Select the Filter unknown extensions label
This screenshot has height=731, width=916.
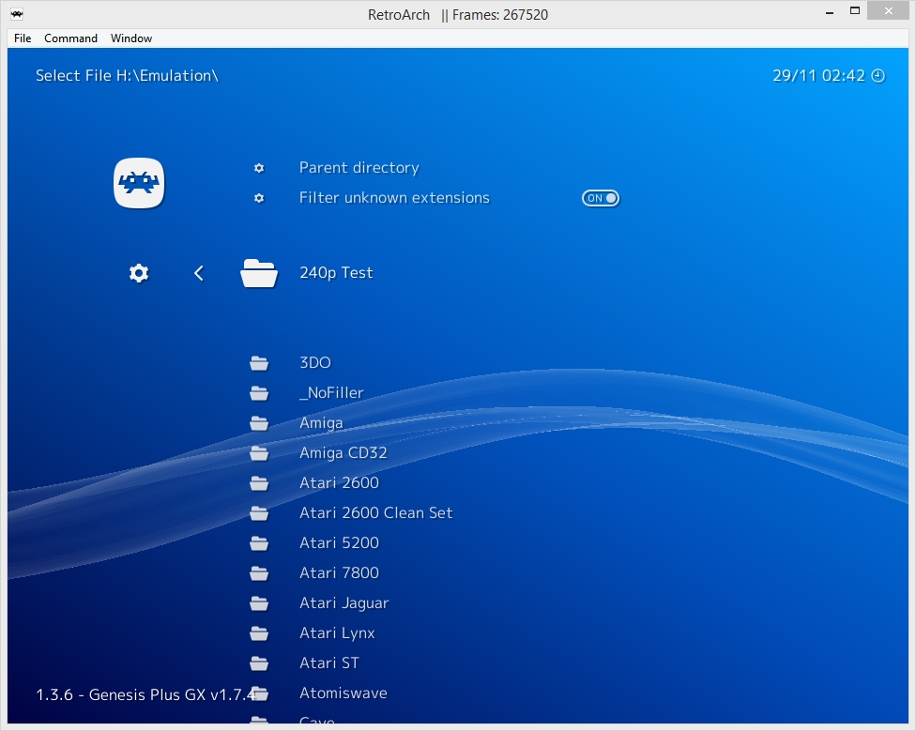394,197
